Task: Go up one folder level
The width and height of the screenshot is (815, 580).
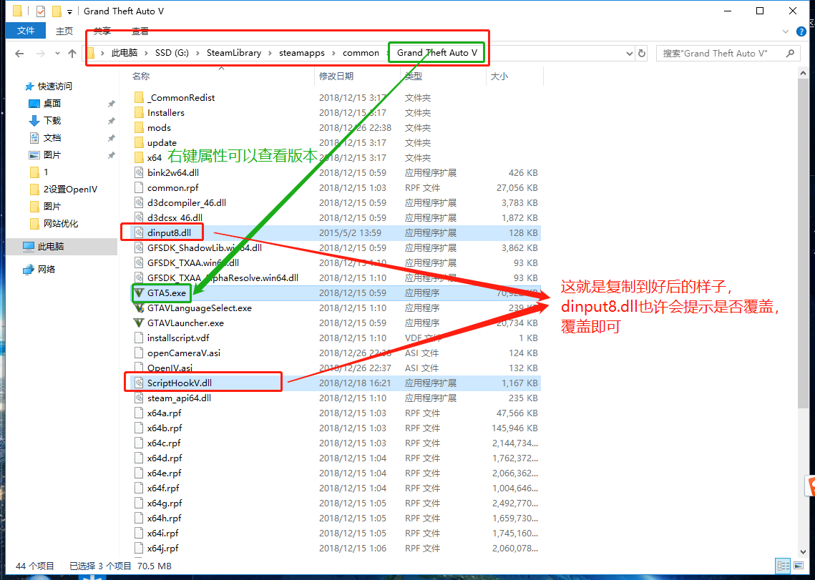Action: (x=72, y=54)
